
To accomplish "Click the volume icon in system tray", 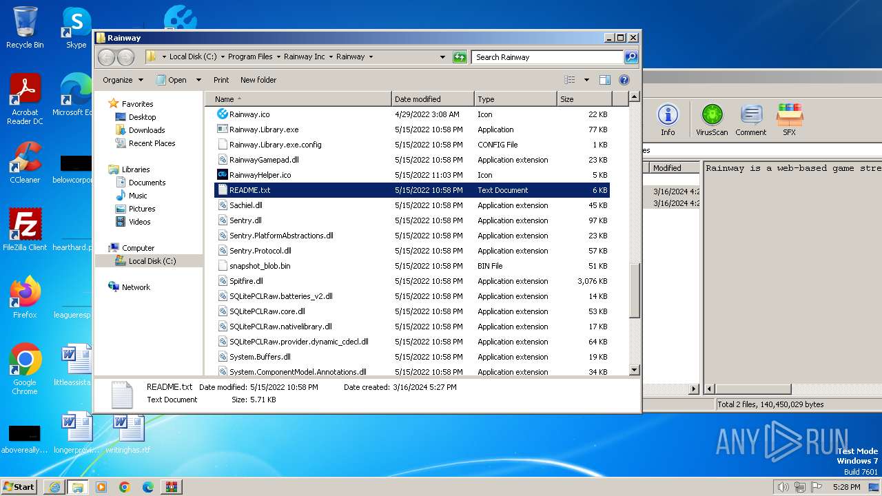I will 783,487.
